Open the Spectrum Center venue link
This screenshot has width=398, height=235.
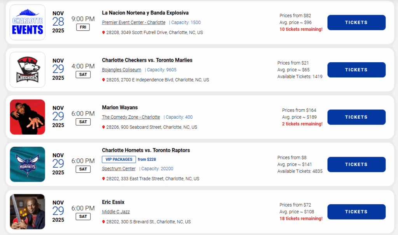coord(119,169)
